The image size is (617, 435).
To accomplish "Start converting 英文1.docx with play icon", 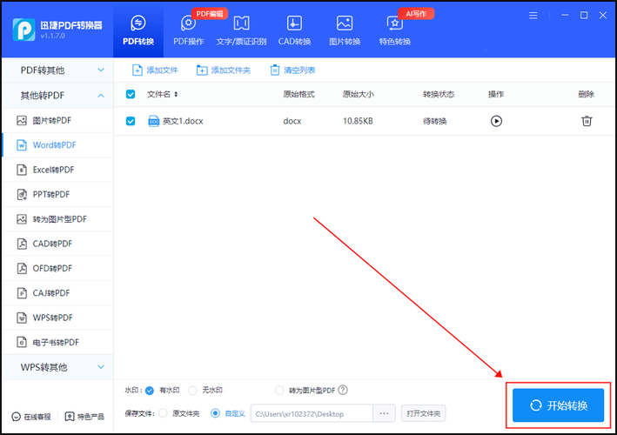I will coord(496,121).
